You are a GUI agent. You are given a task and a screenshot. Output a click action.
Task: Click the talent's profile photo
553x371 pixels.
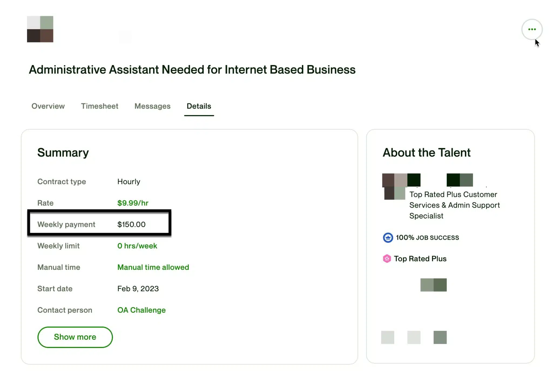[x=394, y=187]
